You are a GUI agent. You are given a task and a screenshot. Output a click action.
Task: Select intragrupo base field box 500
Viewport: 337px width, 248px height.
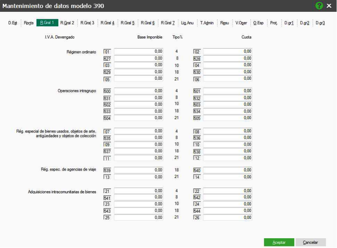click(x=138, y=91)
